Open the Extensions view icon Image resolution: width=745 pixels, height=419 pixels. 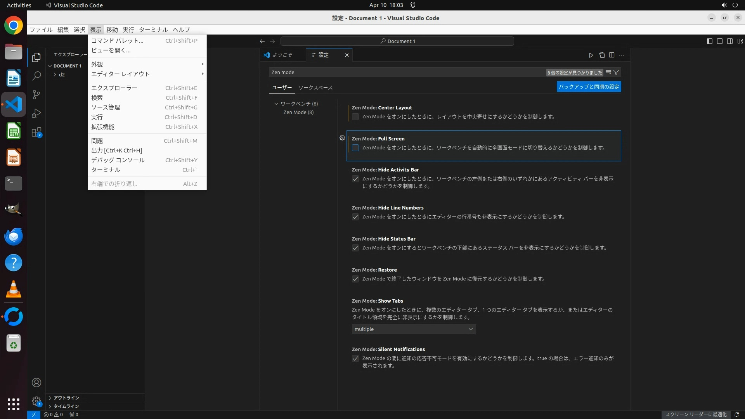(36, 132)
